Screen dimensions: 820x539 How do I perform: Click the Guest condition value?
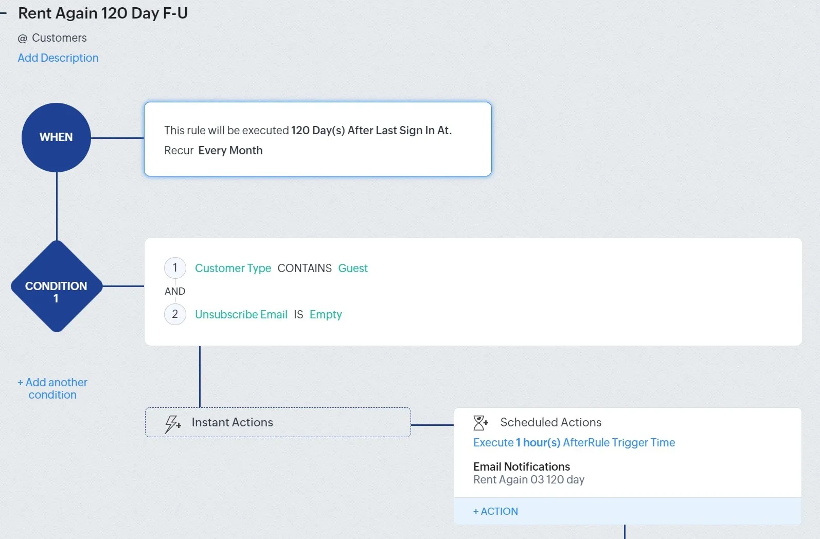tap(353, 268)
